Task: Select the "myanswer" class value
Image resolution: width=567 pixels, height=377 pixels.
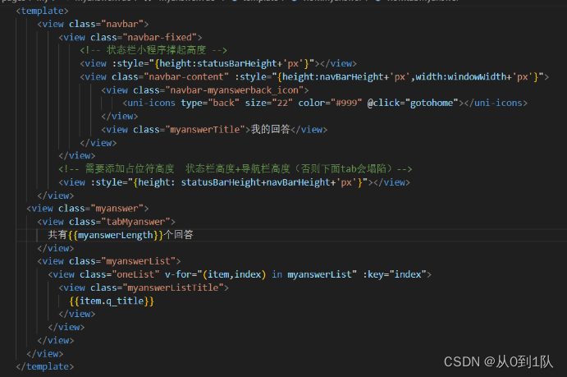Action: coord(117,209)
